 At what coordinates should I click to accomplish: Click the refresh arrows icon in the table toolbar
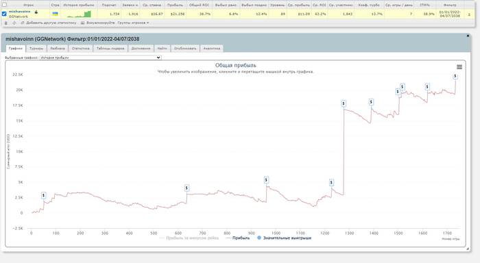[14, 23]
